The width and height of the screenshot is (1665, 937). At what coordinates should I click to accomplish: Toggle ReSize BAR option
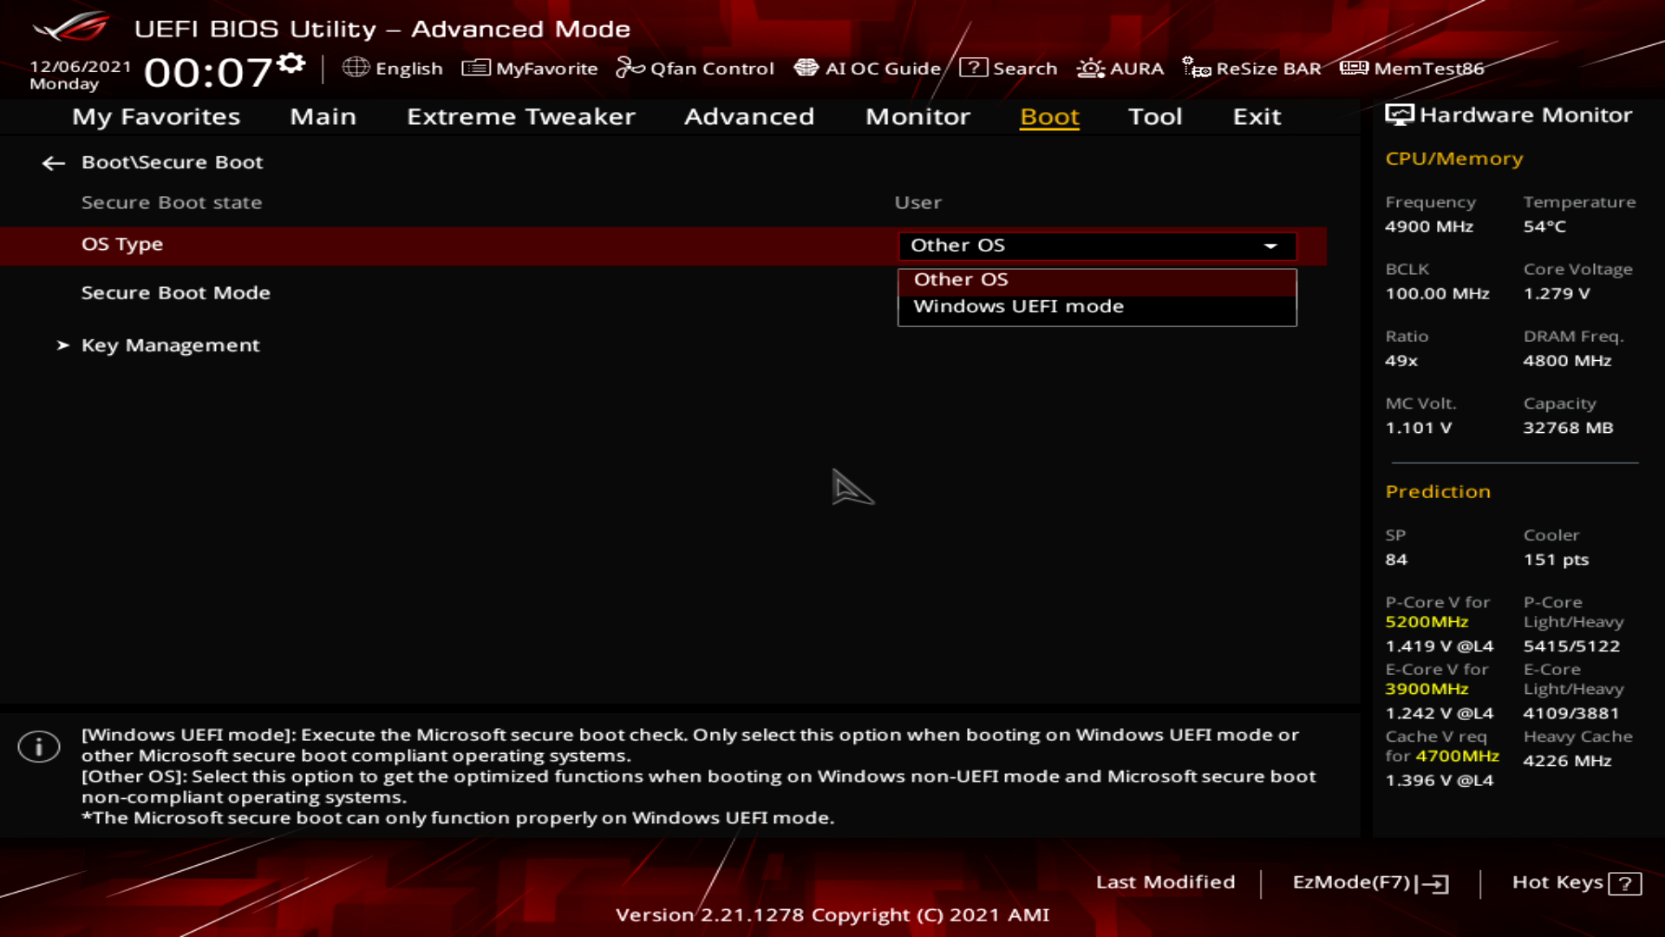(x=1252, y=68)
